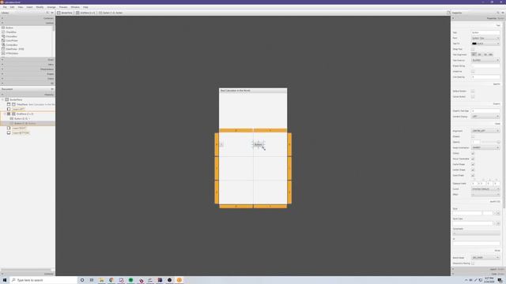Select the insert BOTTOM placeholder in Hierarchy
The width and height of the screenshot is (506, 284).
coord(21,133)
